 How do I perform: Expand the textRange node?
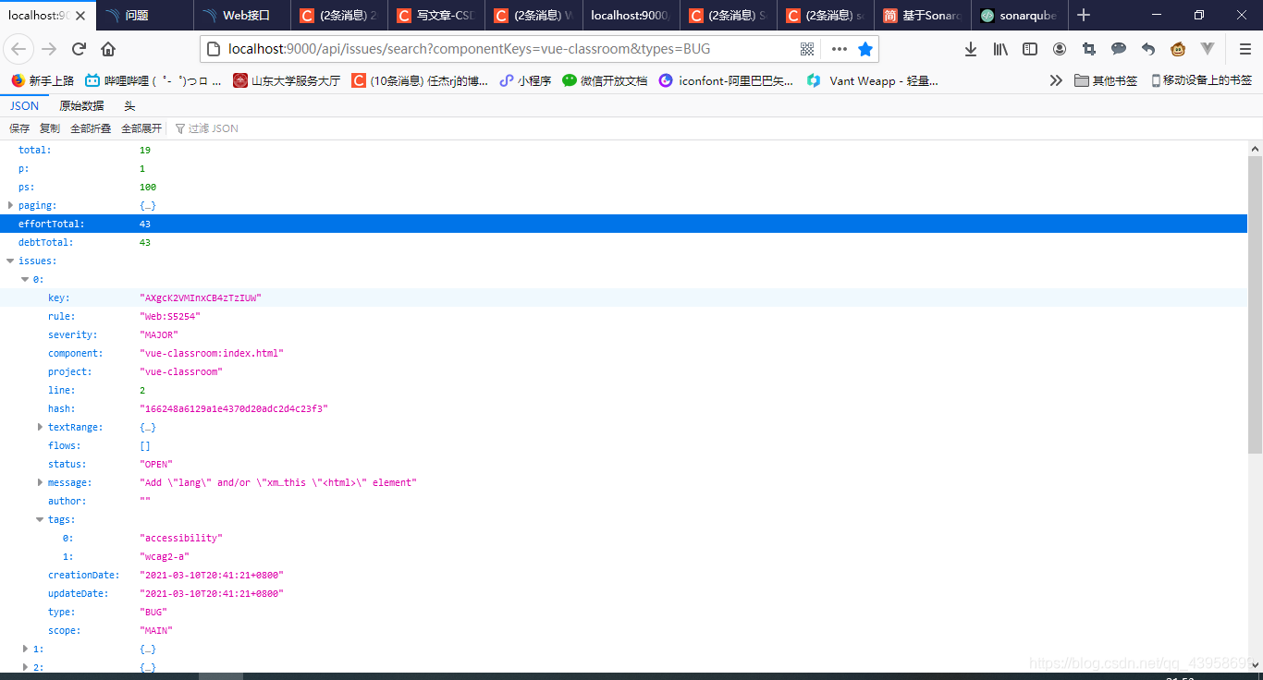click(40, 427)
